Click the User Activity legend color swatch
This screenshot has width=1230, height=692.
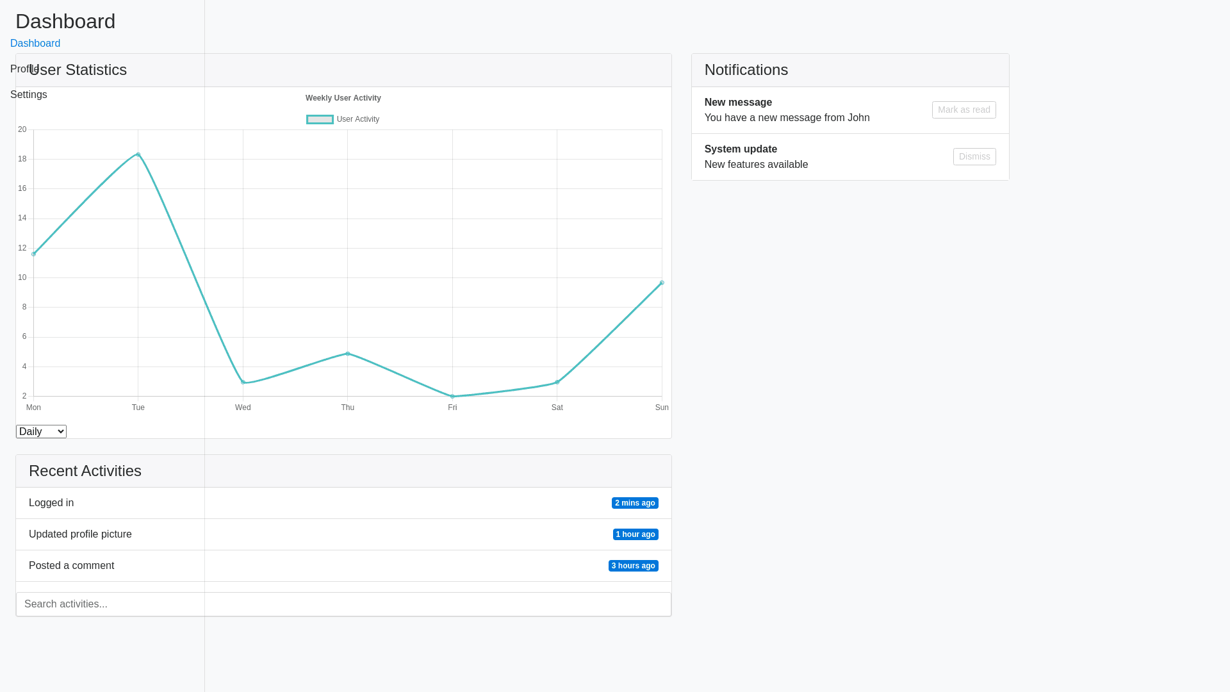(320, 119)
